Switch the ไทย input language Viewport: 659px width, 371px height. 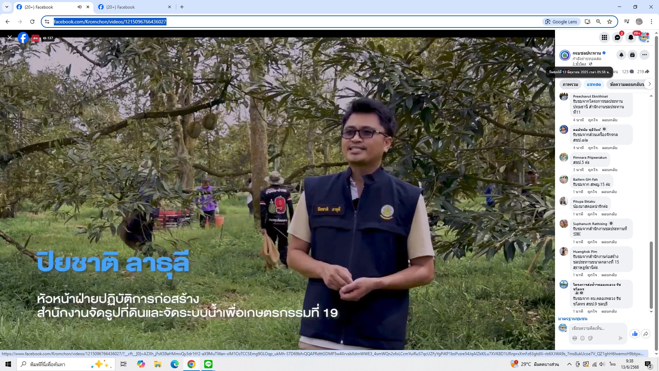click(613, 364)
